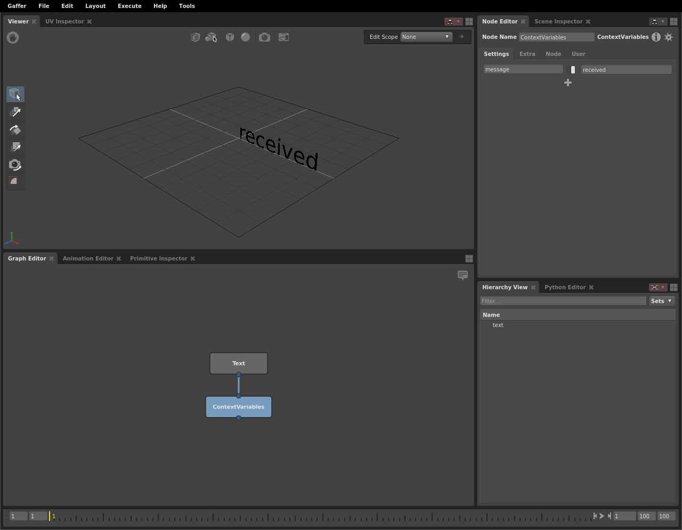Select the Camera tool in the viewer toolbar

(15, 165)
